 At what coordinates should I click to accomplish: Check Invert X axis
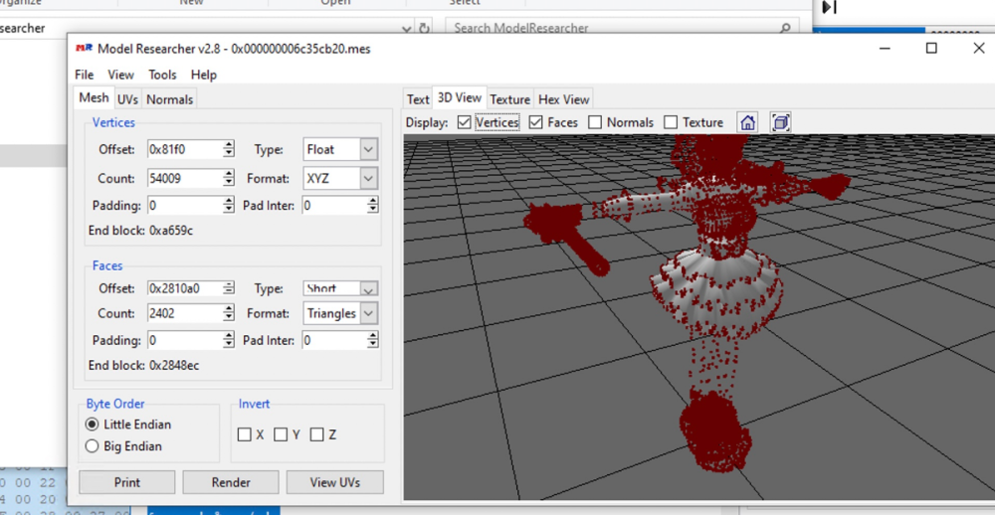click(245, 434)
